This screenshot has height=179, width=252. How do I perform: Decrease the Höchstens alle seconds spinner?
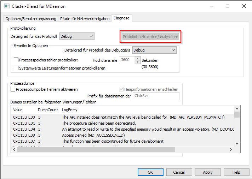click(138, 62)
